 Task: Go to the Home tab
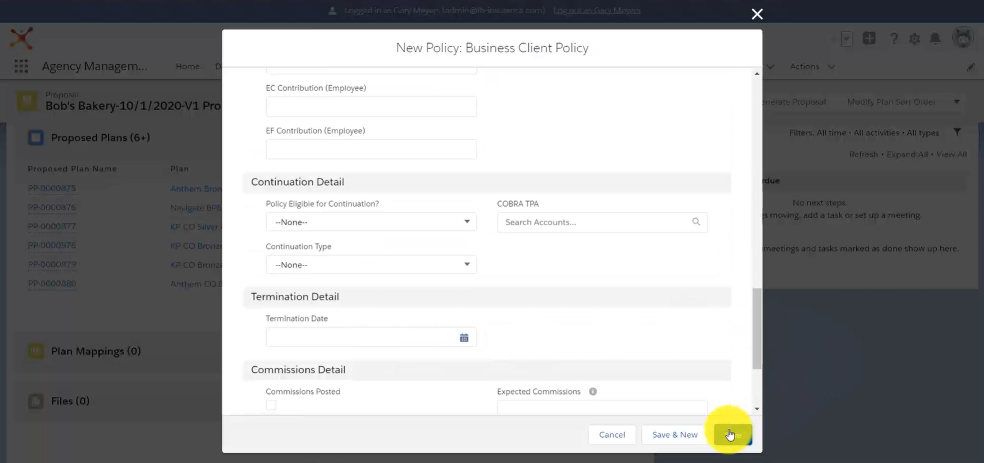tap(188, 66)
